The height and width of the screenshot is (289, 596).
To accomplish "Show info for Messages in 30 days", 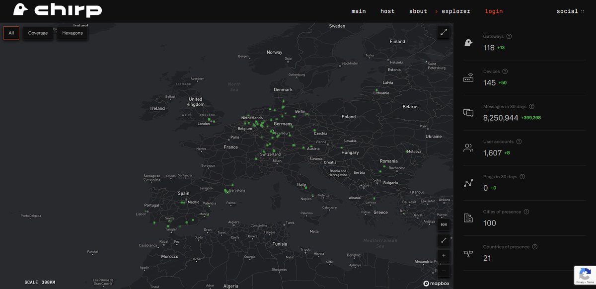I will point(532,107).
